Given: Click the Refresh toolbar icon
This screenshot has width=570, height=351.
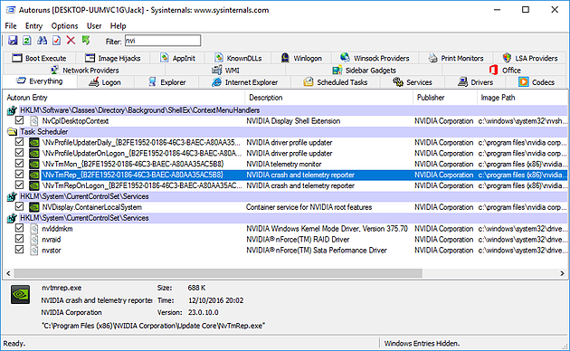Looking at the screenshot, I should (27, 41).
